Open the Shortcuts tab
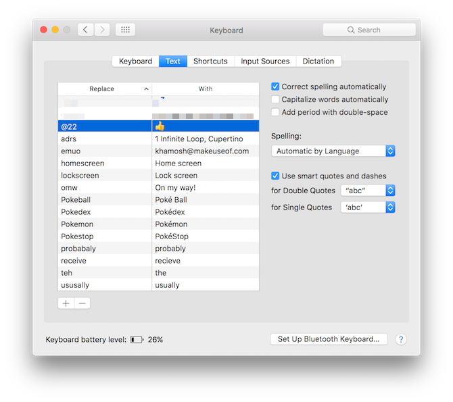This screenshot has height=402, width=453. tap(210, 61)
